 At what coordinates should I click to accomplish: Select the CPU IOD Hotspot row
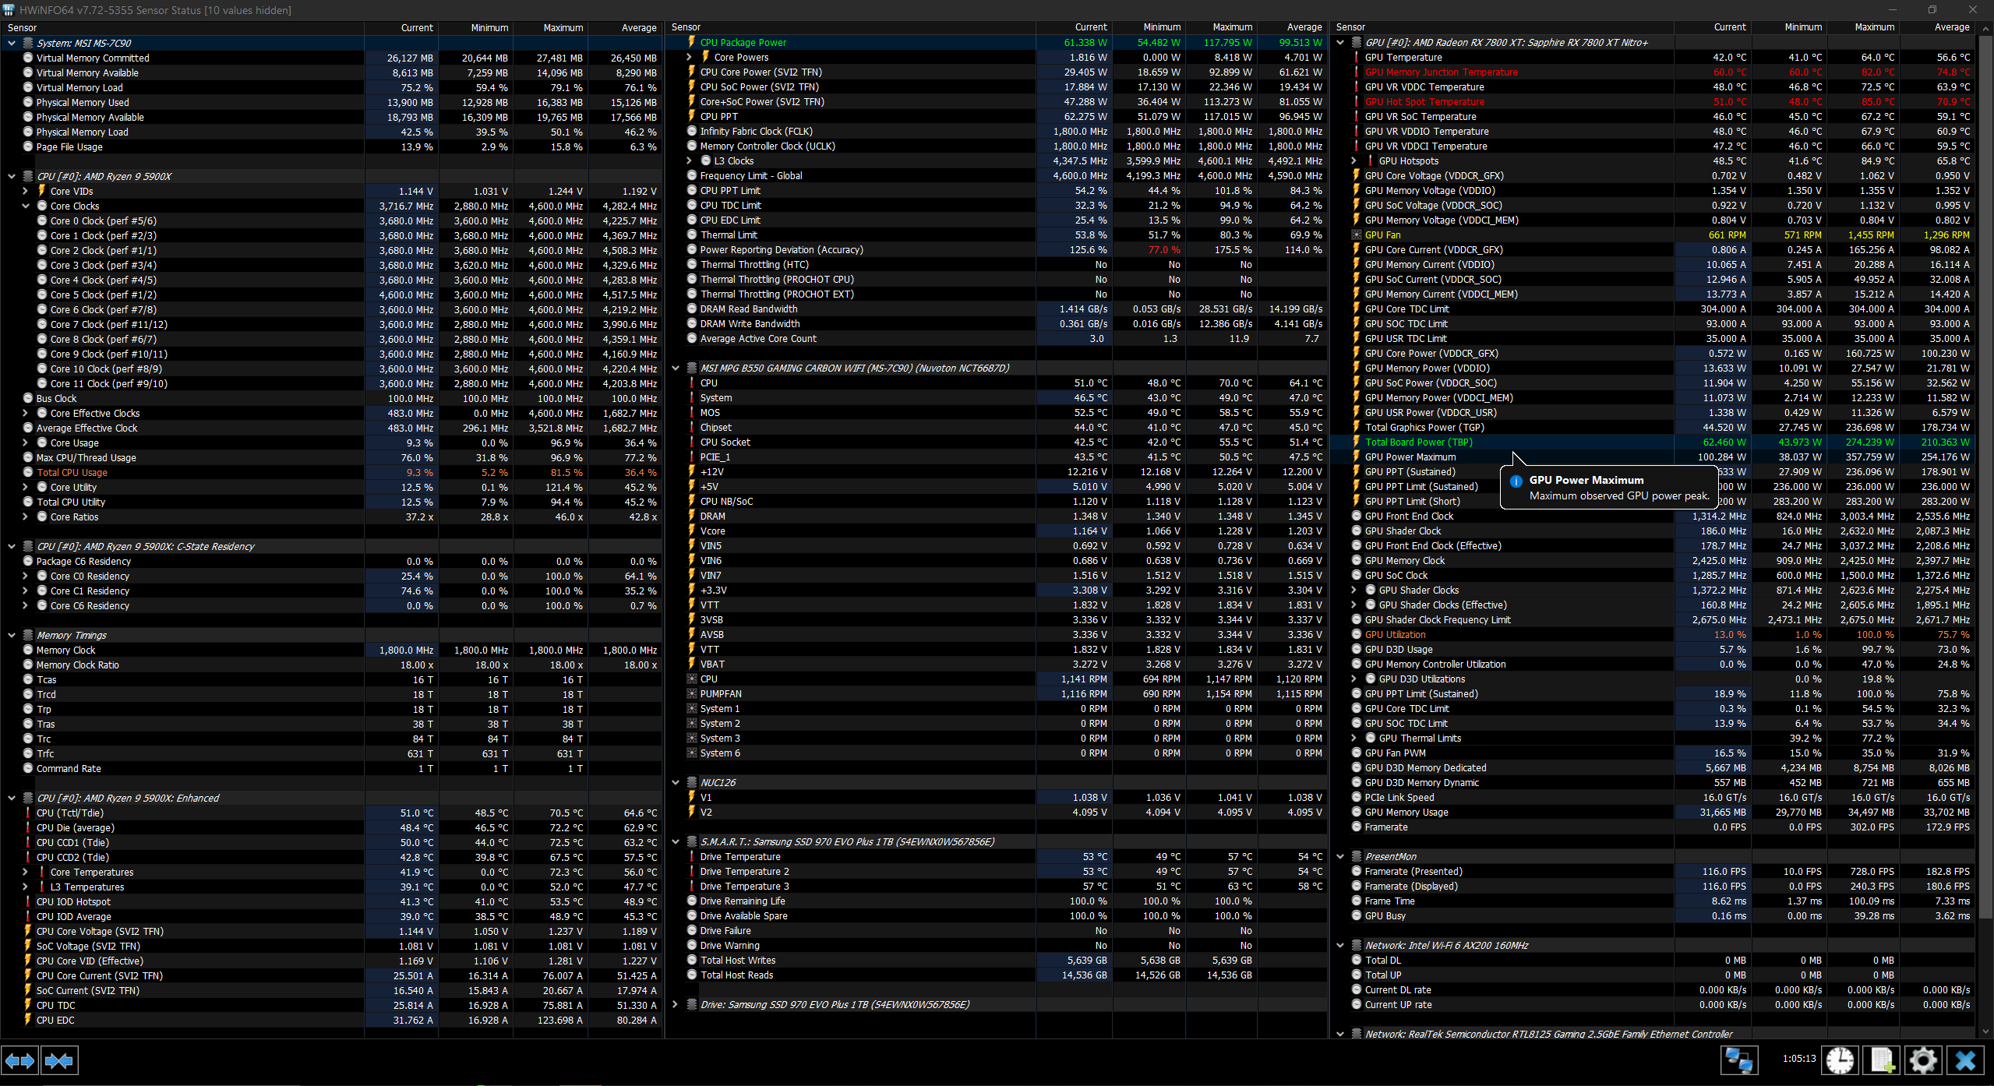331,901
